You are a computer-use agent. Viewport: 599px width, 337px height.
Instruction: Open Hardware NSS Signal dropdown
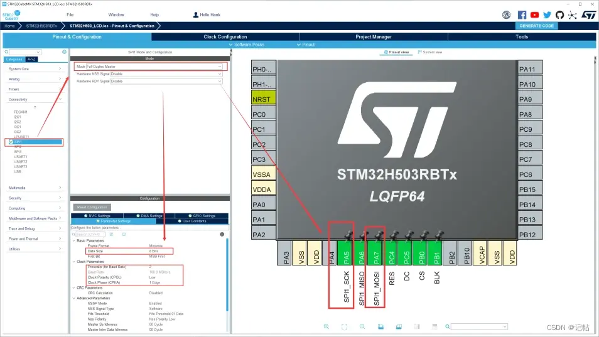[166, 74]
